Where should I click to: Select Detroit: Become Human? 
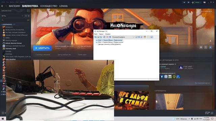coord(13,43)
